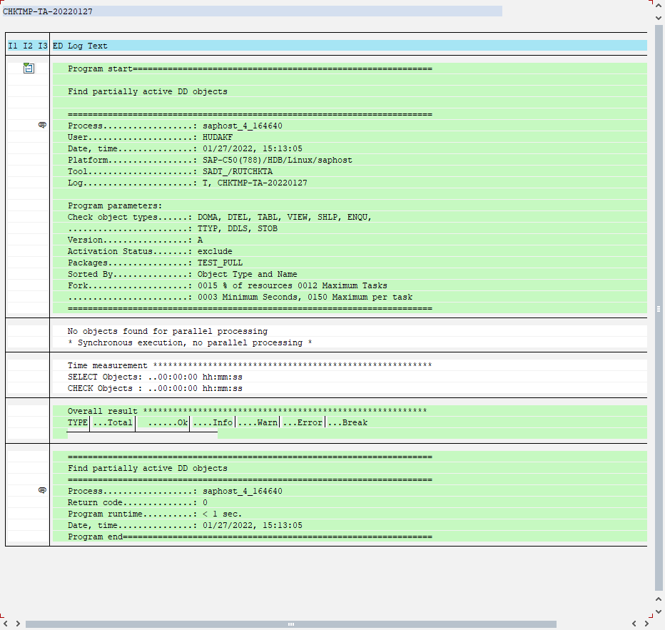Image resolution: width=665 pixels, height=630 pixels.
Task: Click the message bubble icon beside the Process line
Action: click(x=41, y=125)
